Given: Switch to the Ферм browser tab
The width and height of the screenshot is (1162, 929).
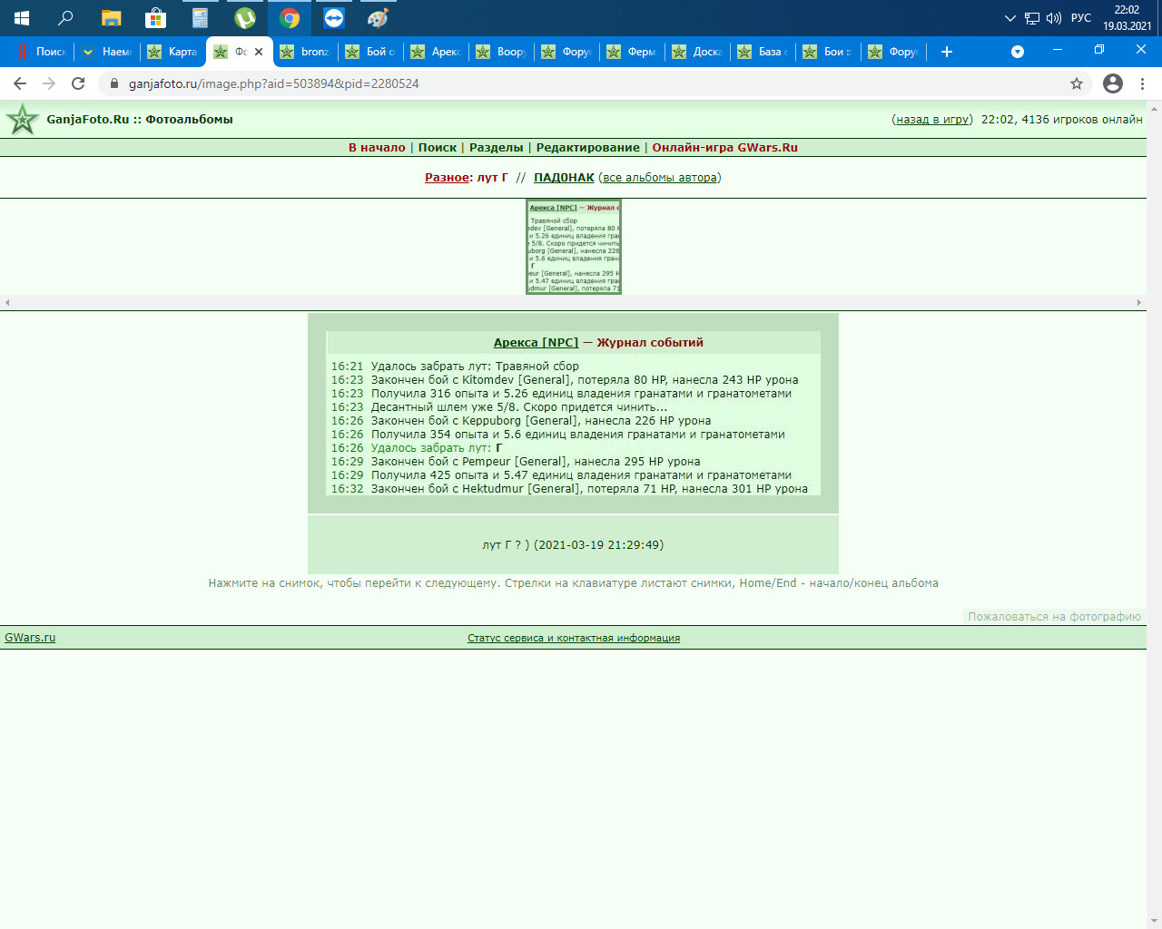Looking at the screenshot, I should 633,52.
